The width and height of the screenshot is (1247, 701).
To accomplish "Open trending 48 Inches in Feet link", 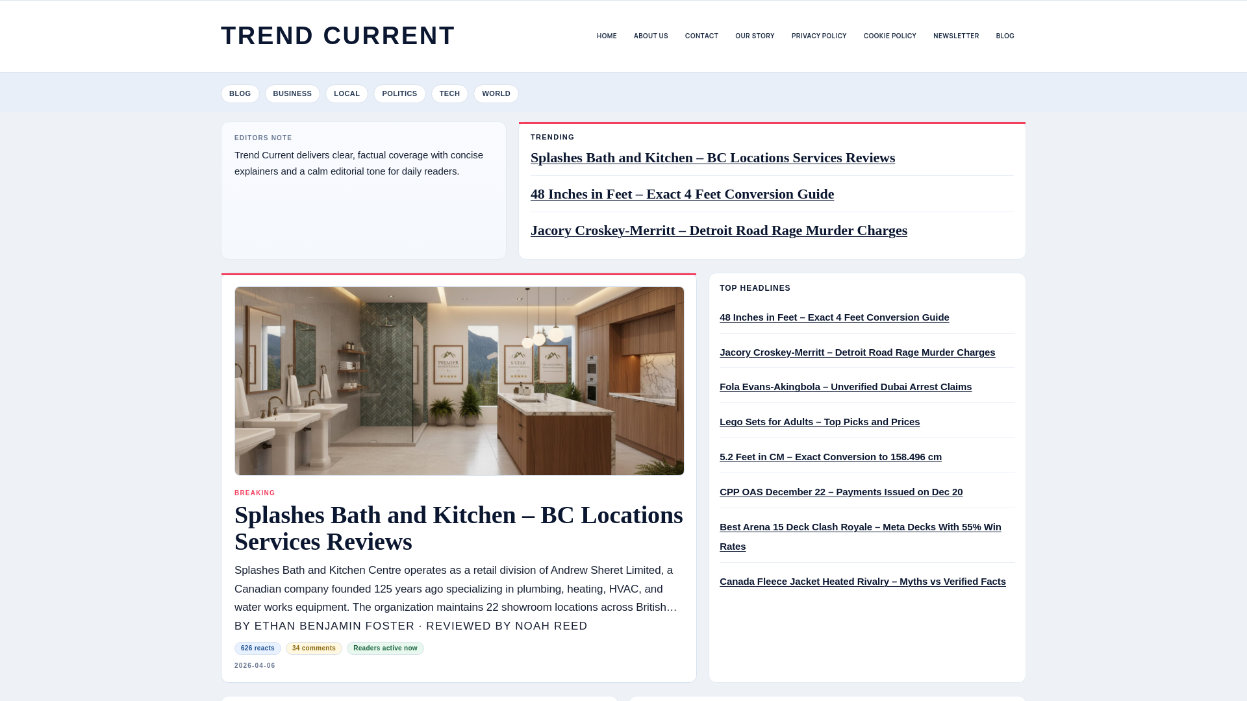I will [682, 194].
